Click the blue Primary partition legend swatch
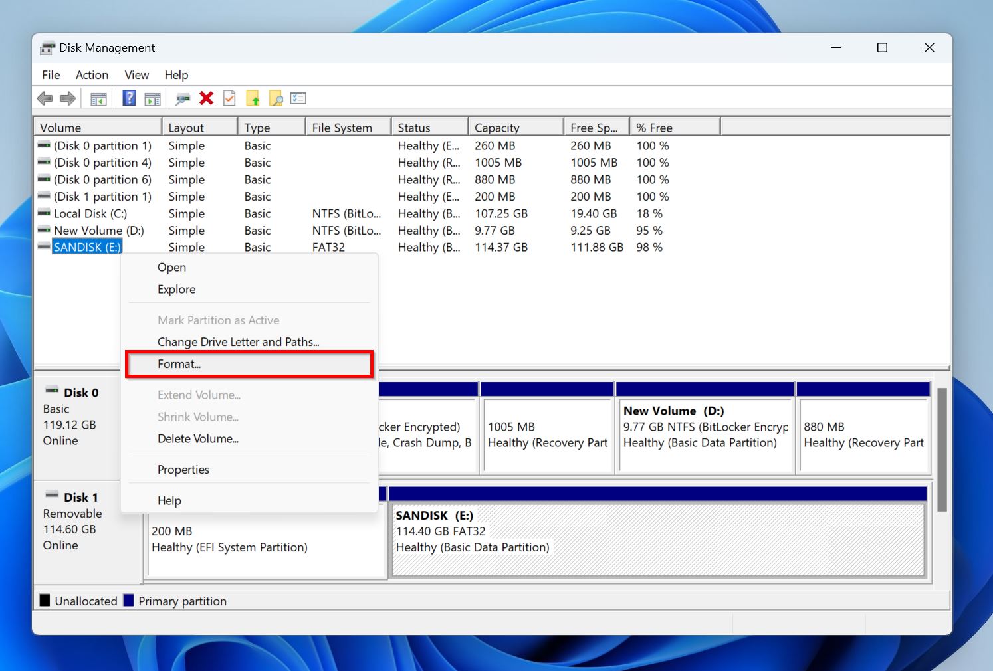Image resolution: width=993 pixels, height=671 pixels. click(x=128, y=601)
